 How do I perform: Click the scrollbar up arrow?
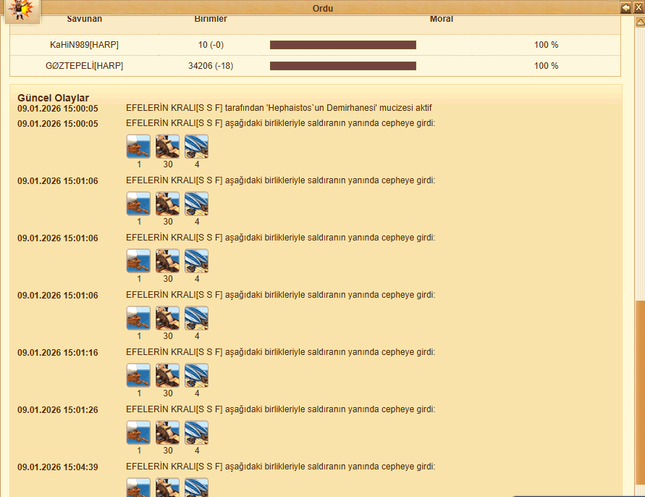click(x=640, y=22)
